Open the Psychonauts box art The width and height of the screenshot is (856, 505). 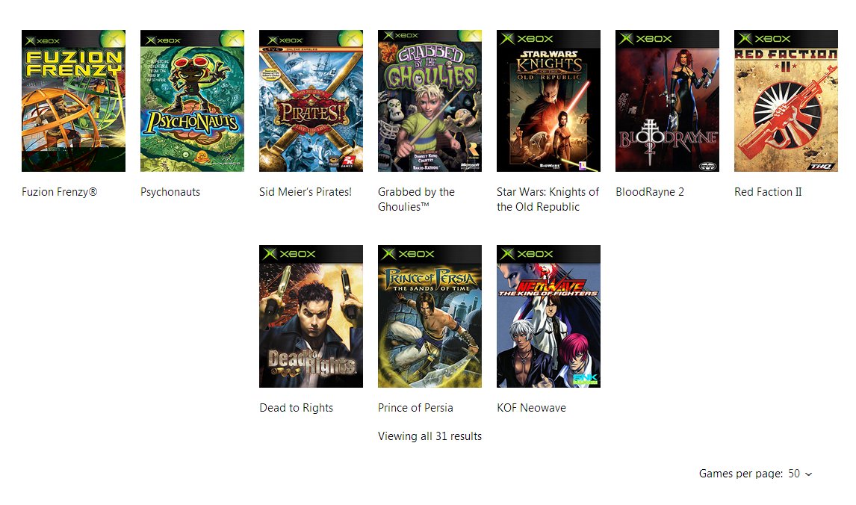pyautogui.click(x=192, y=101)
